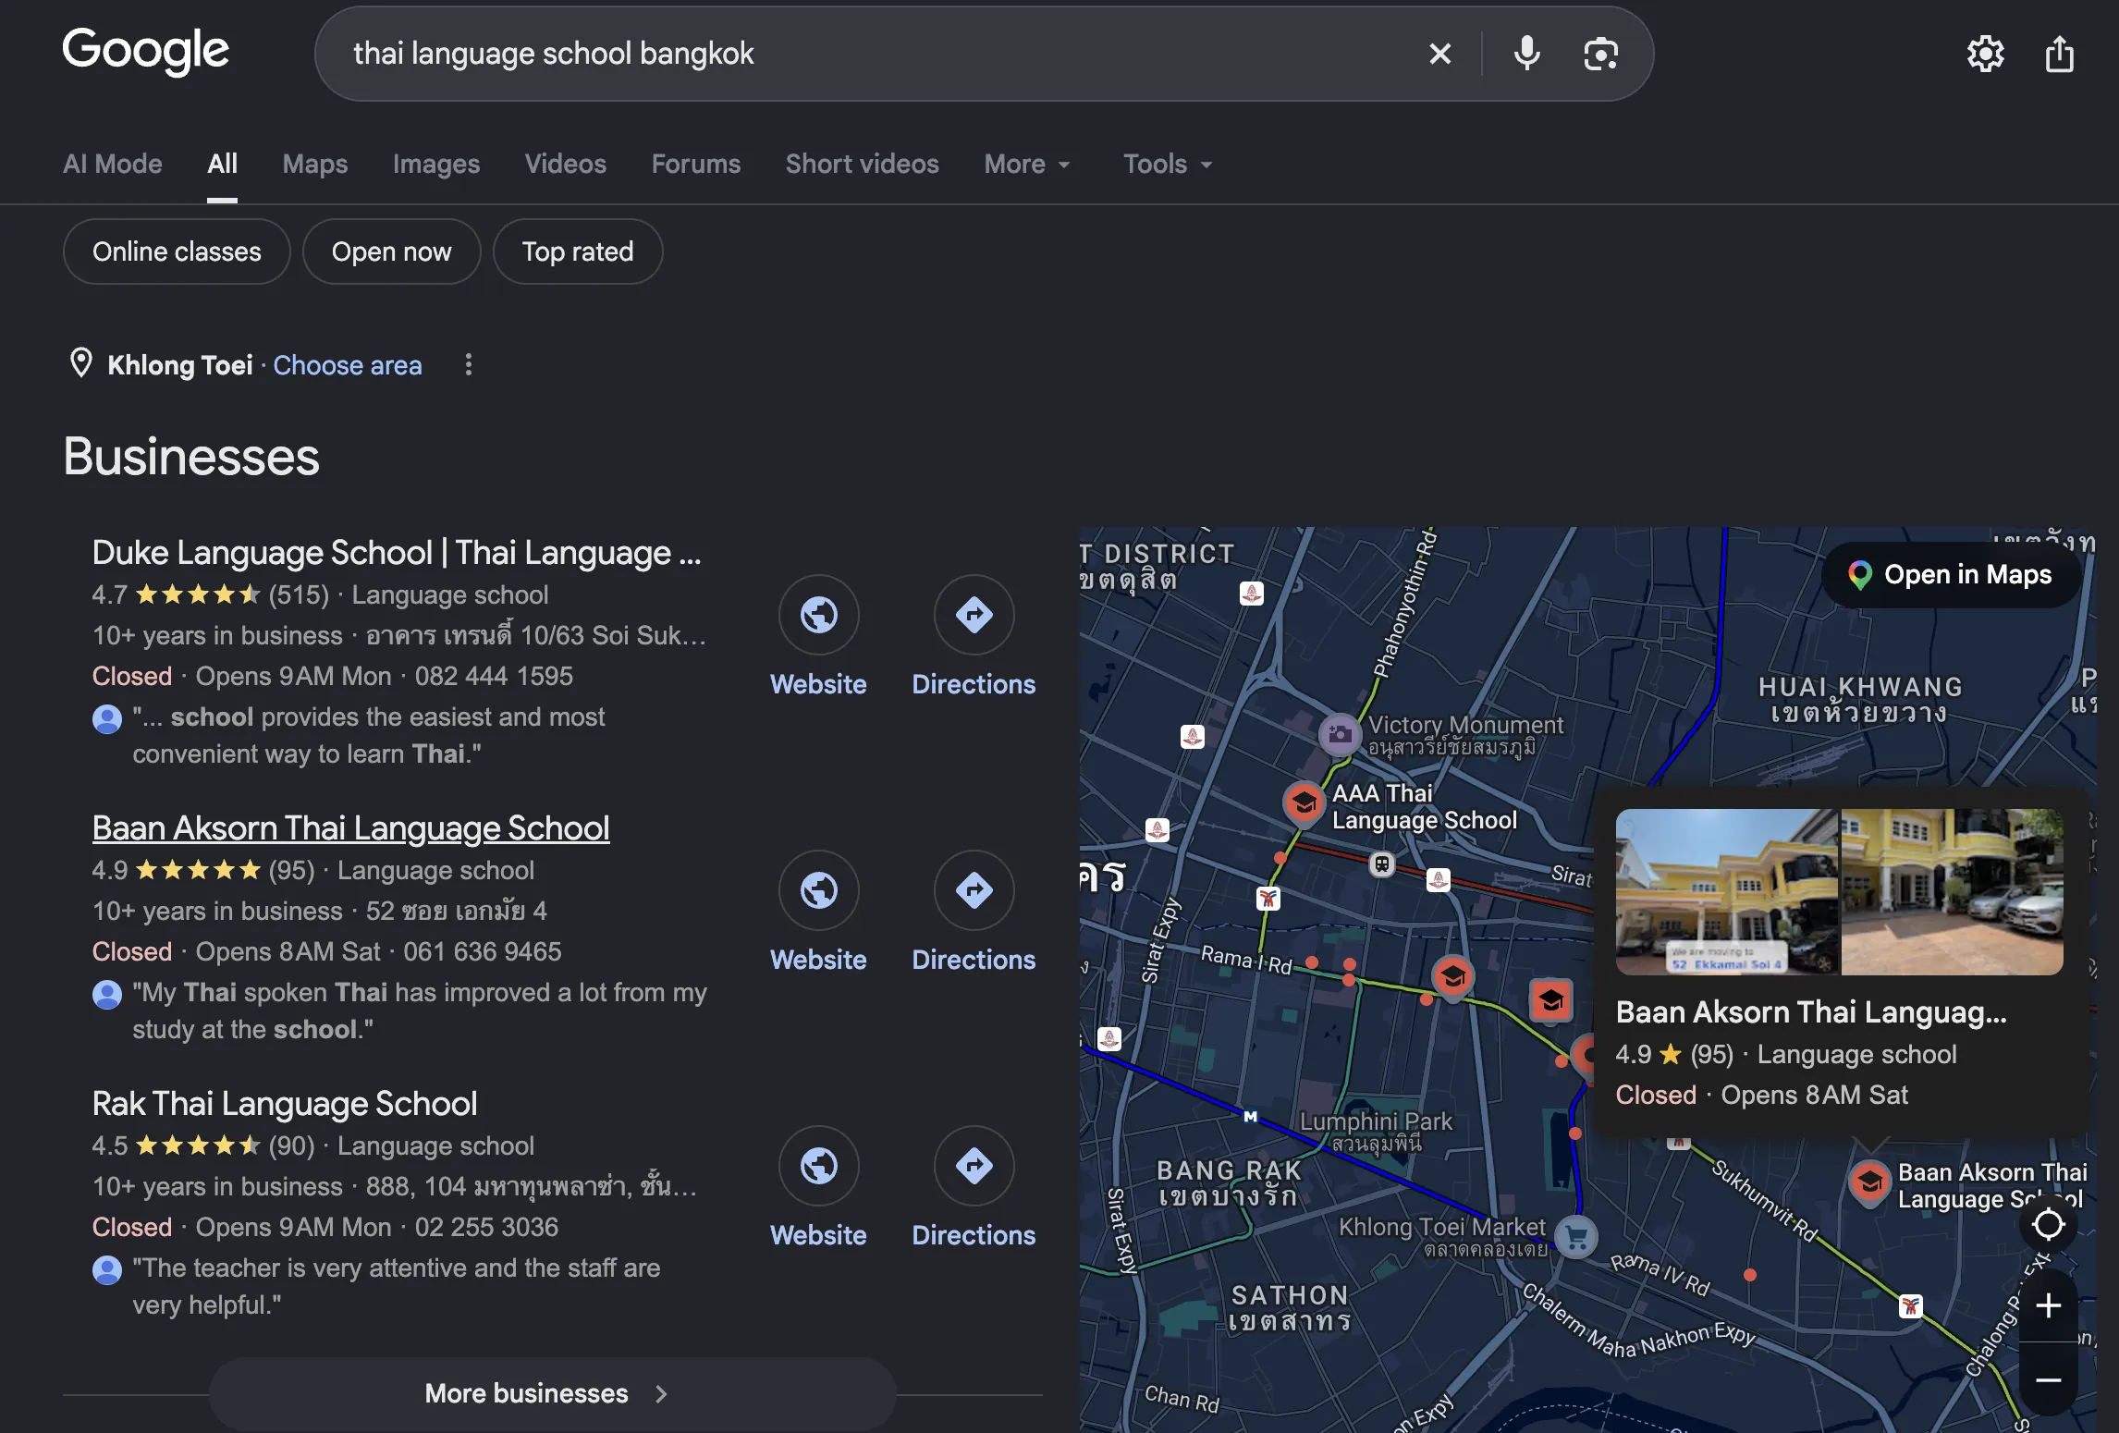Switch to the Short videos tab

863,164
